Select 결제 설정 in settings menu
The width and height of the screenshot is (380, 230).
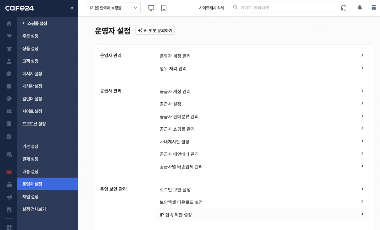click(x=30, y=159)
